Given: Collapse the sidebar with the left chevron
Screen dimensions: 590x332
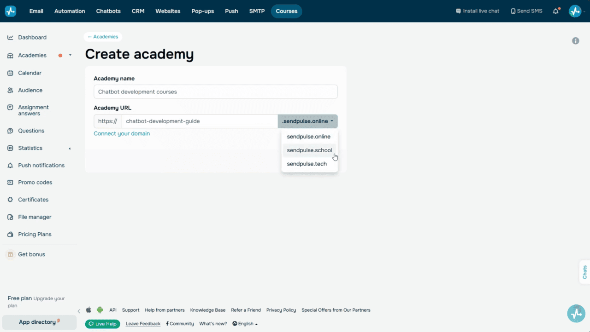Looking at the screenshot, I should coord(79,311).
